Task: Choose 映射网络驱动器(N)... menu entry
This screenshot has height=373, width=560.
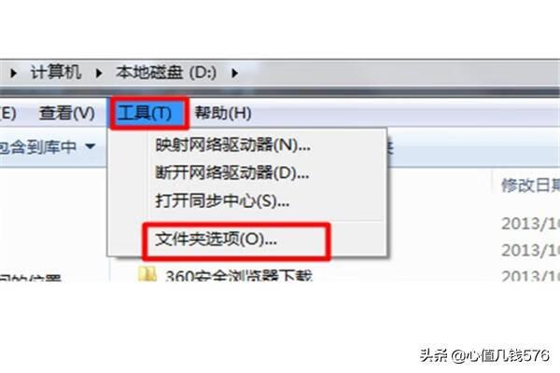Action: [232, 145]
